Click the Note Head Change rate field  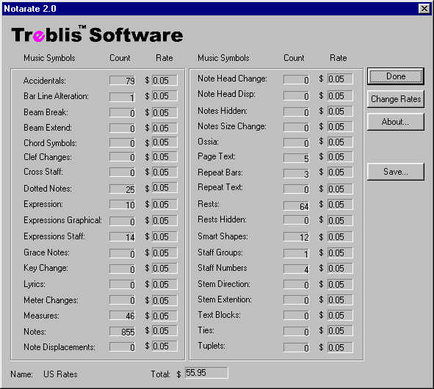pos(340,79)
